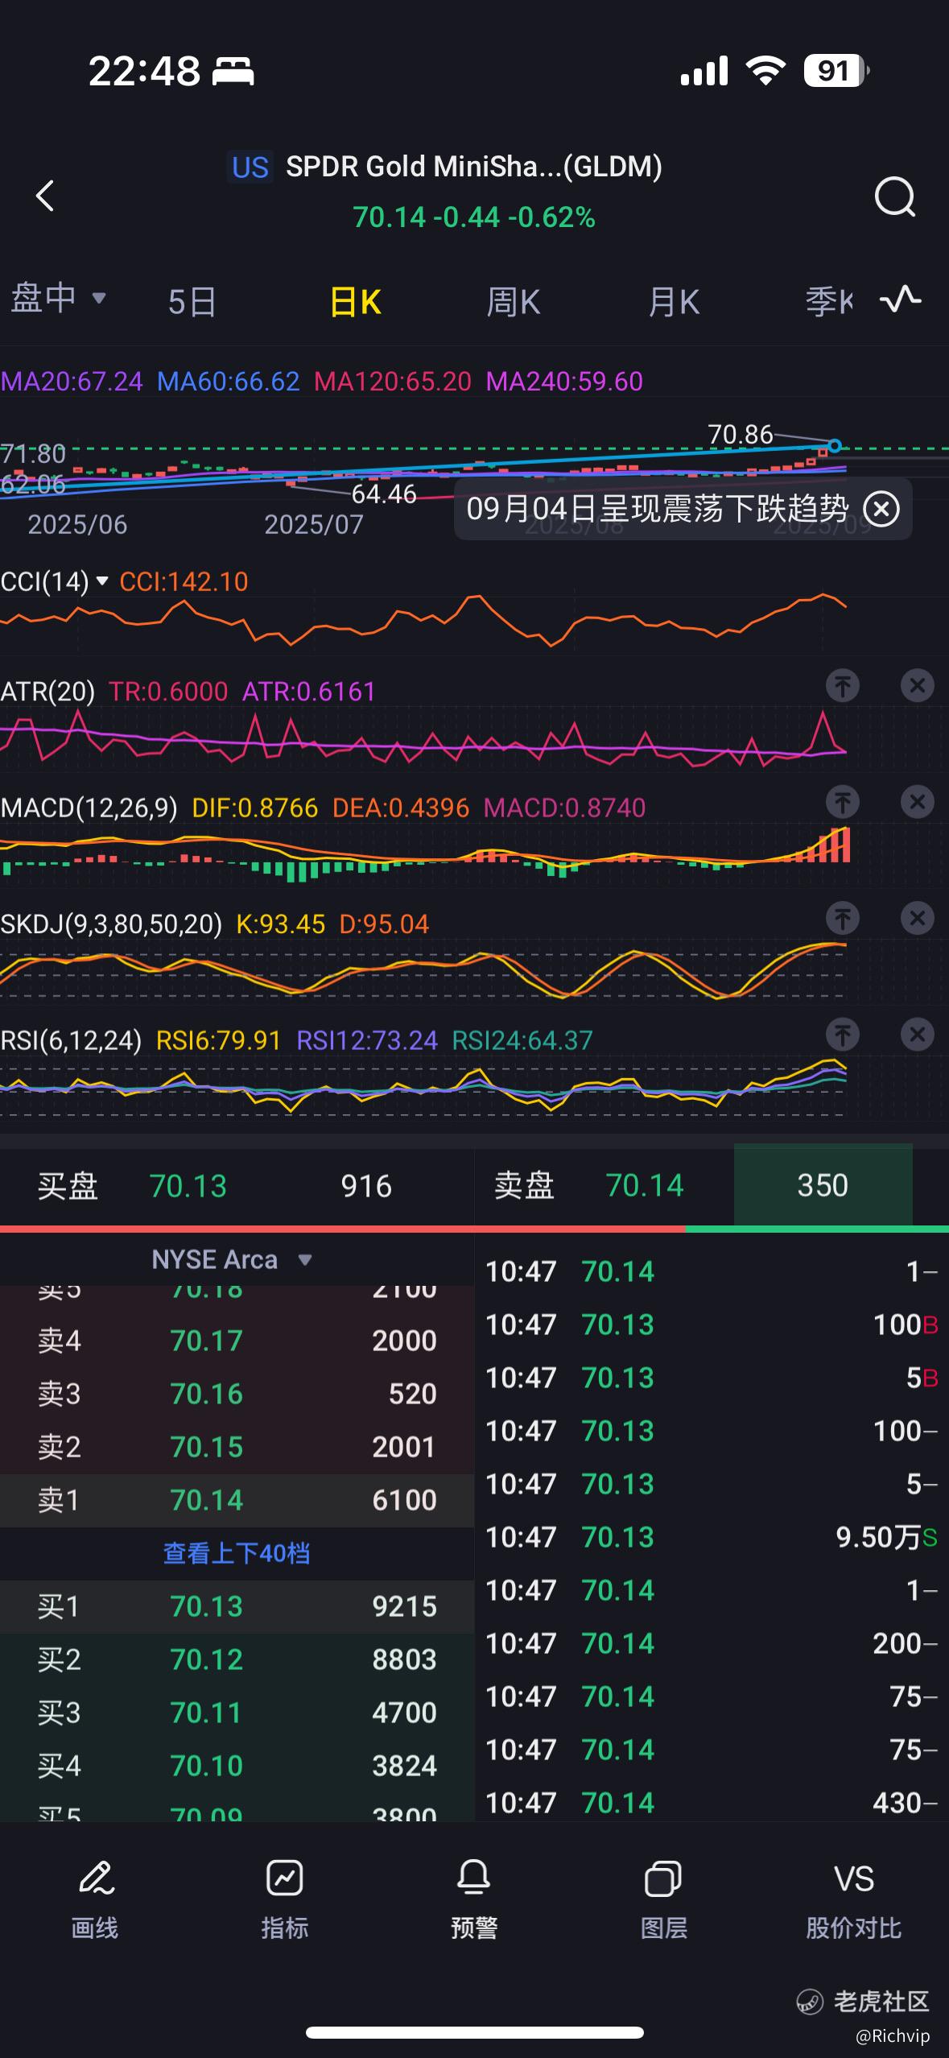Select the 买1 70.13 order row
The image size is (949, 2058).
click(237, 1606)
